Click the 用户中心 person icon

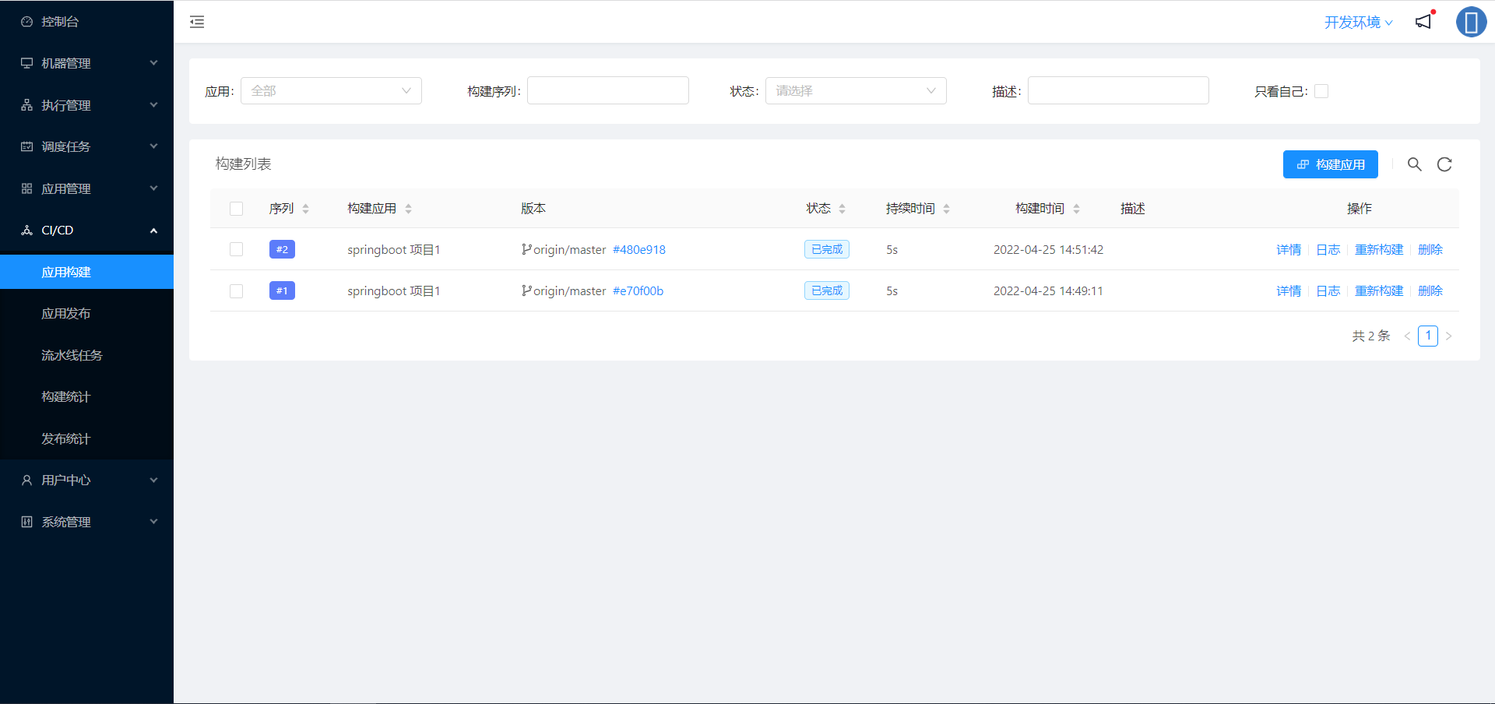click(x=26, y=480)
